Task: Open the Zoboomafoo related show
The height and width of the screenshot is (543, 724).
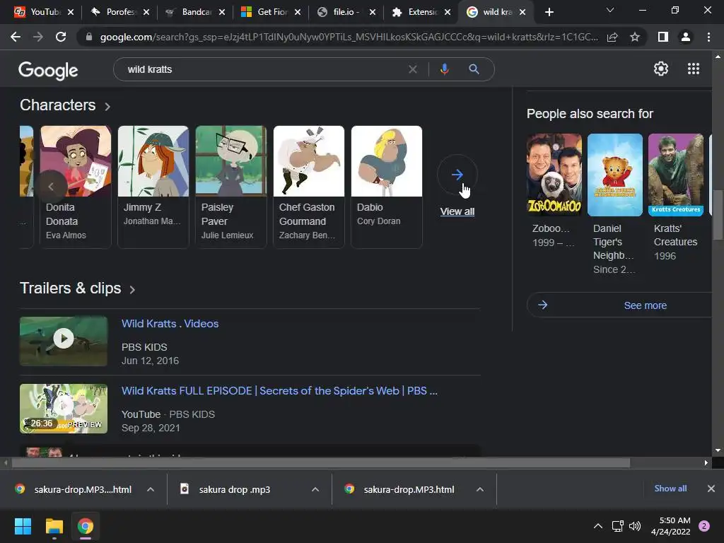Action: tap(554, 191)
